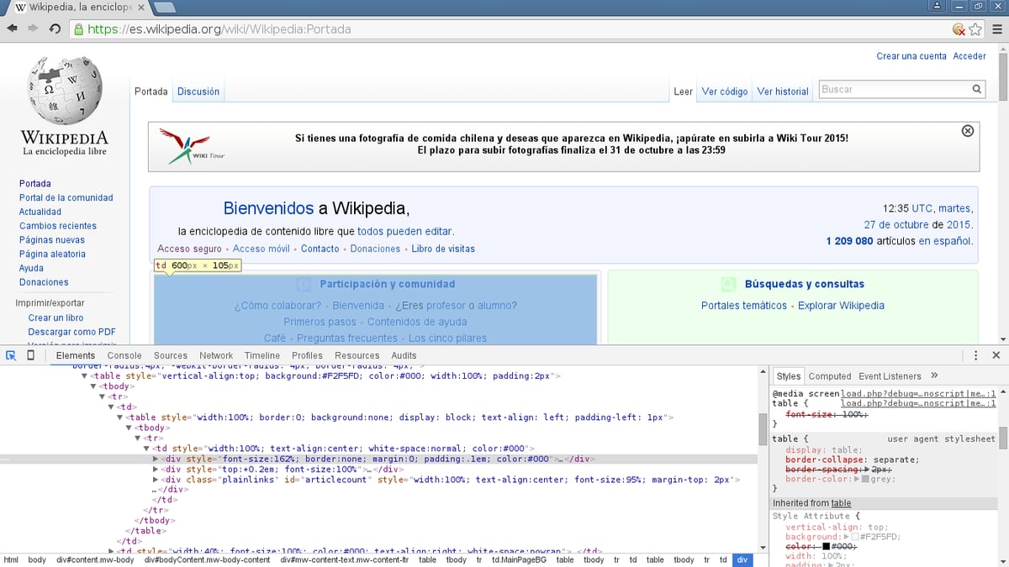Image resolution: width=1009 pixels, height=567 pixels.
Task: Dismiss Wiki Tour banner with X icon
Action: (967, 131)
